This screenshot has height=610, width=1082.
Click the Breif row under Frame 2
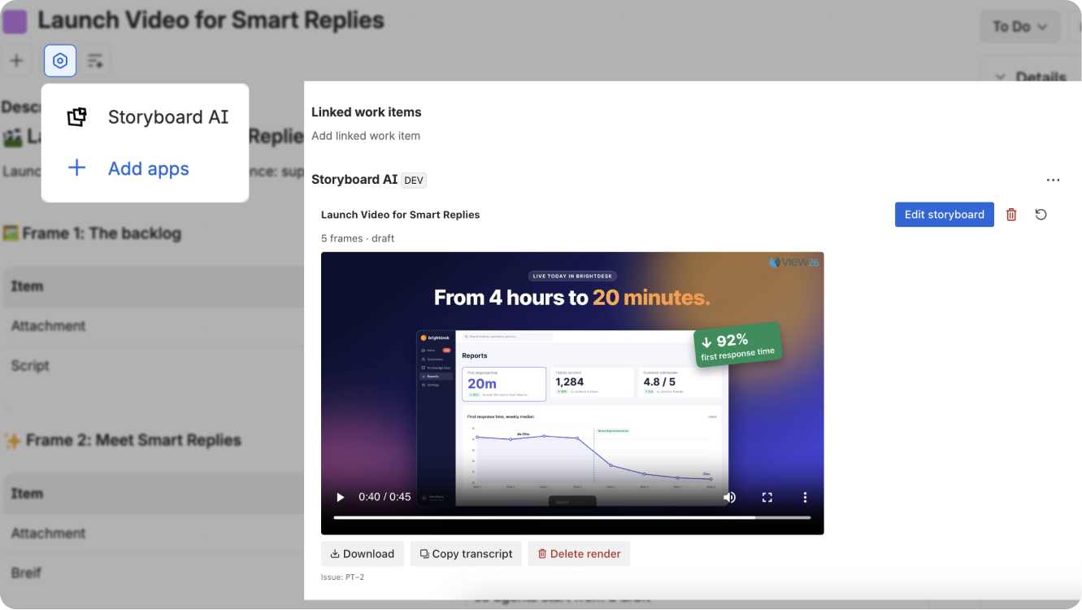click(154, 573)
